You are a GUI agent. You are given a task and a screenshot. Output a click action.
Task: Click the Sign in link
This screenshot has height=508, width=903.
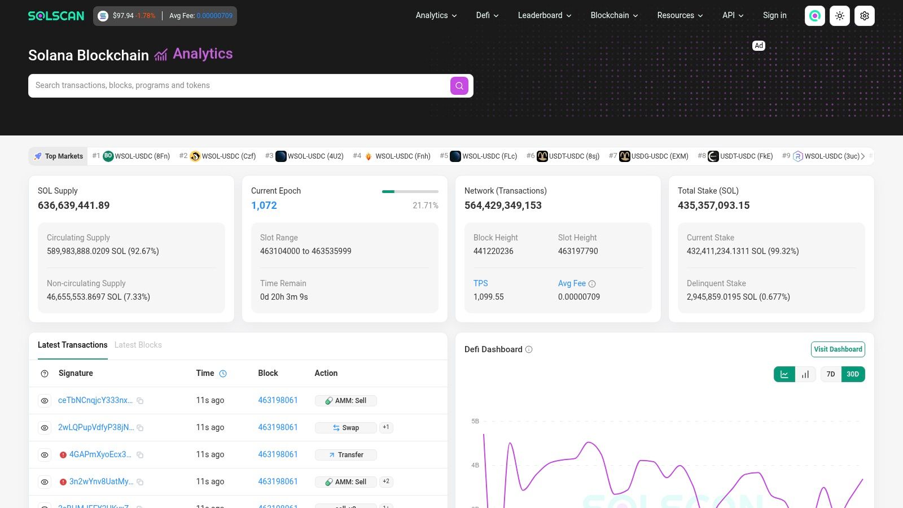pyautogui.click(x=774, y=15)
